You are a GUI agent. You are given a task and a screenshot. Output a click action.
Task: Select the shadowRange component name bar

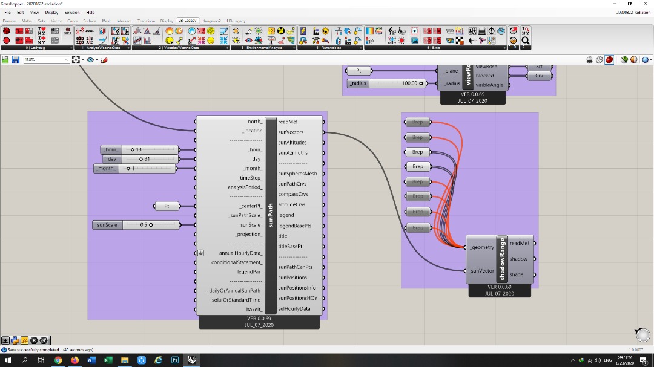pyautogui.click(x=502, y=259)
